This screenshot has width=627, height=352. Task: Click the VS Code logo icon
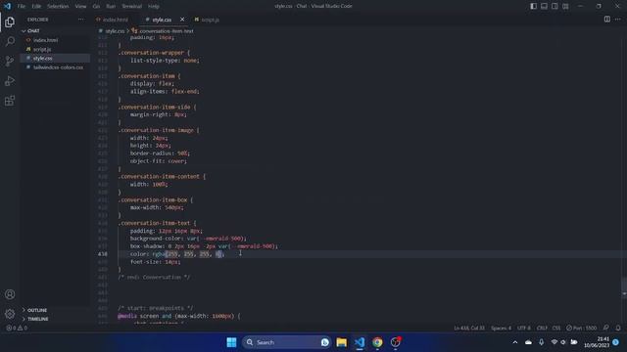[x=7, y=6]
